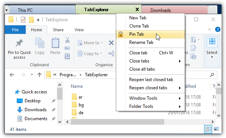The height and width of the screenshot is (138, 226).
Task: Click the Rename icon in Organise group
Action: [111, 54]
